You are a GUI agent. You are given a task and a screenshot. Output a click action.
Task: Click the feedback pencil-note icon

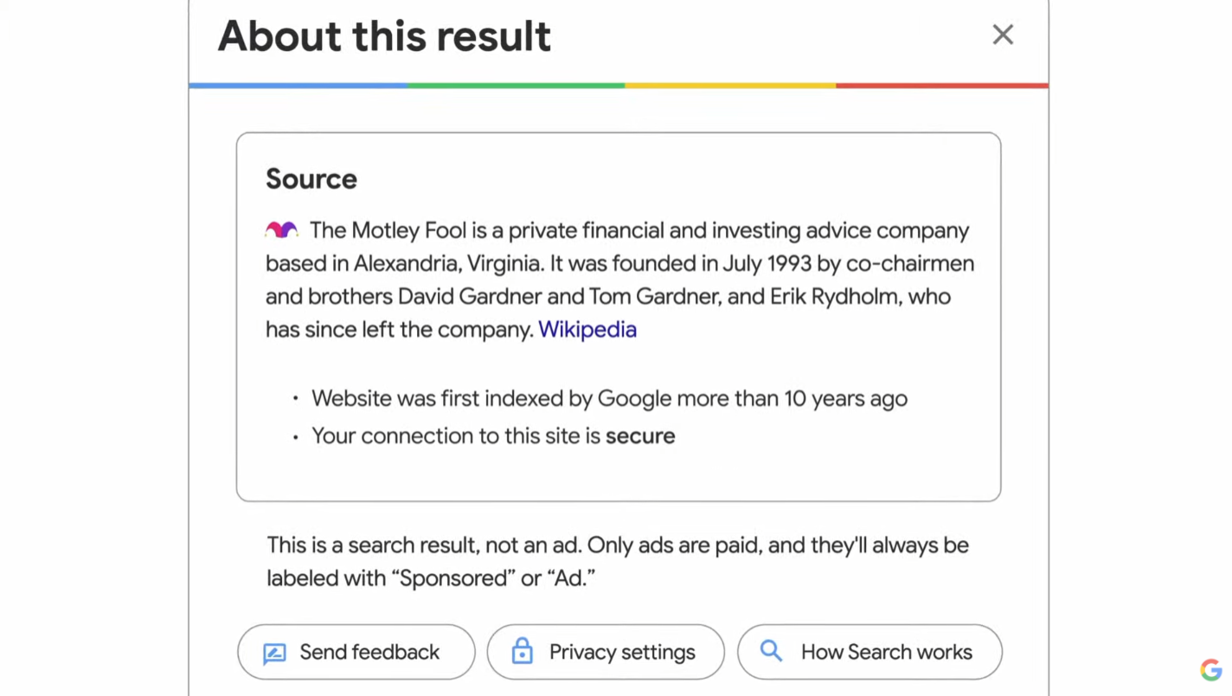pyautogui.click(x=274, y=653)
